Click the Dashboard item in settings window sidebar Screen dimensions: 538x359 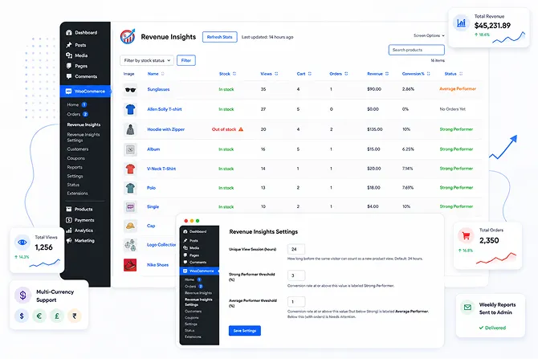195,231
